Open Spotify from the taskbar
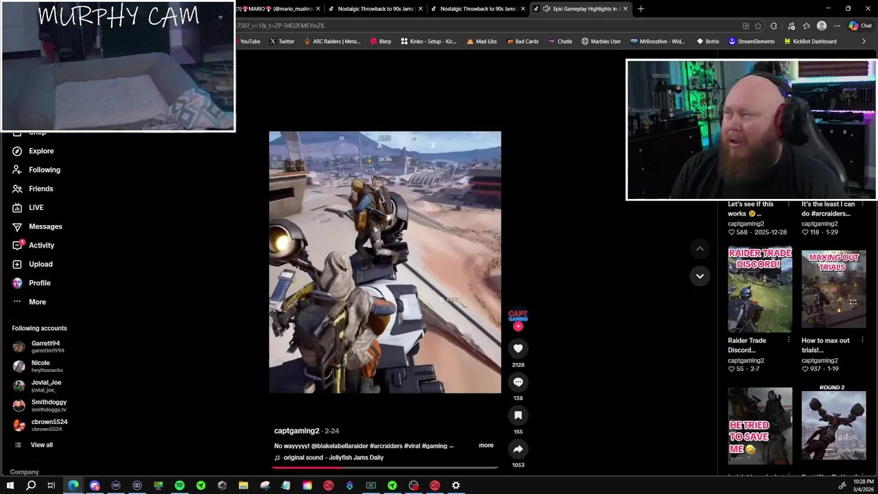The image size is (878, 494). point(180,485)
